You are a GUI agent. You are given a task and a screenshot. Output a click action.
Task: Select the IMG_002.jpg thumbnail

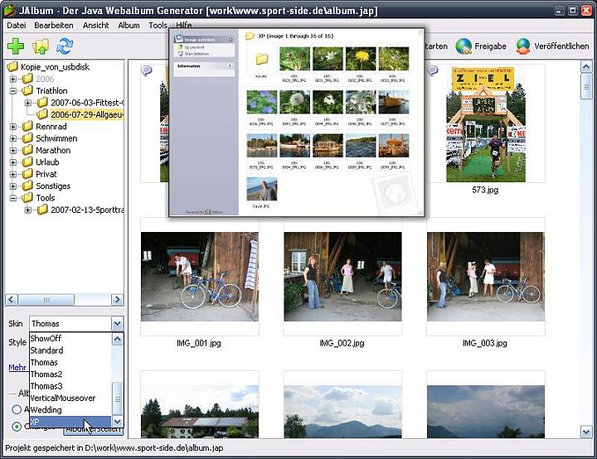tap(342, 276)
